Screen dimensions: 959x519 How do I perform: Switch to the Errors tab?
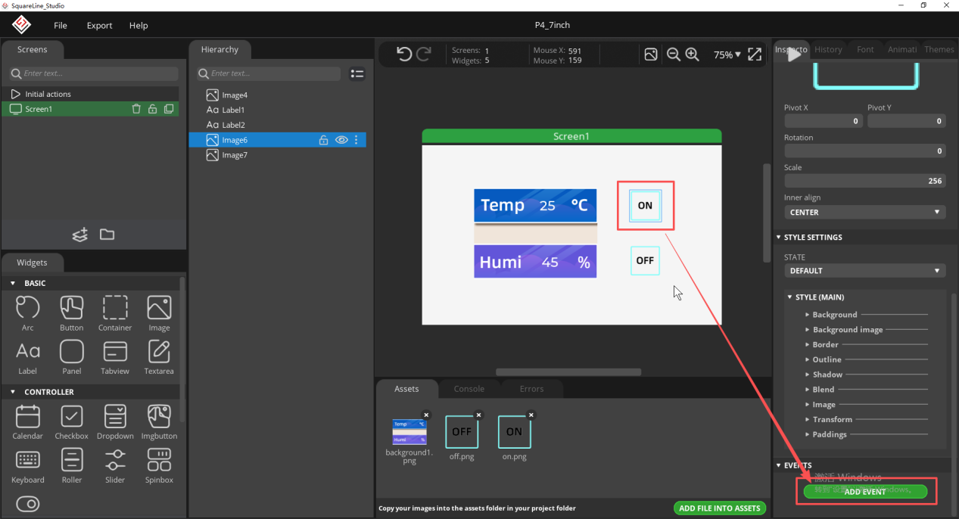coord(531,389)
